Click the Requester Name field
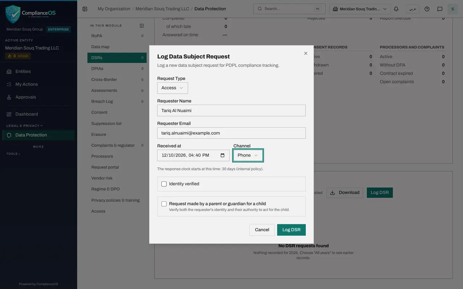Screen dimensions: 463x289 pos(231,111)
